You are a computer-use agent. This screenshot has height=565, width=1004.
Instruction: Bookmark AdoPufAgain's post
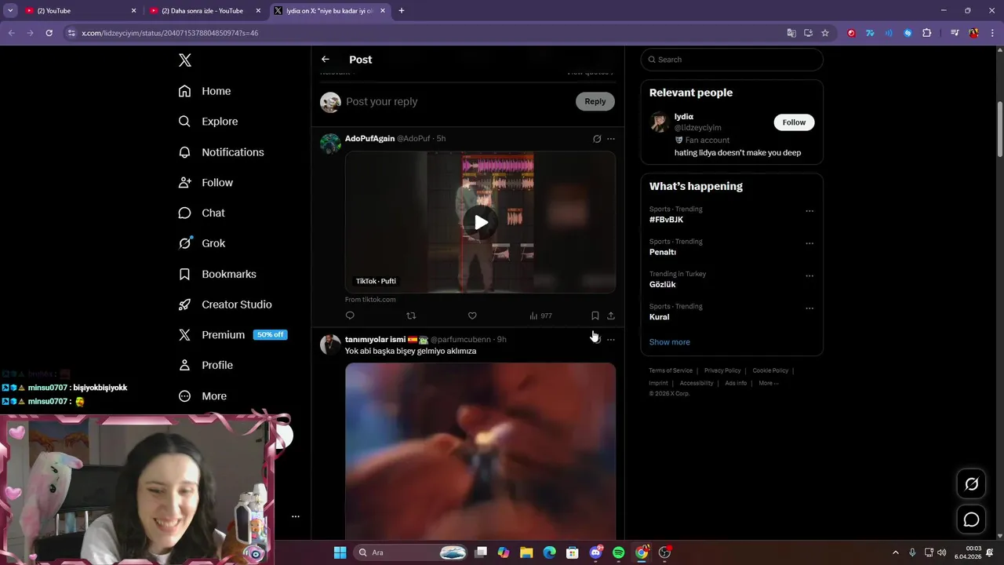[595, 315]
